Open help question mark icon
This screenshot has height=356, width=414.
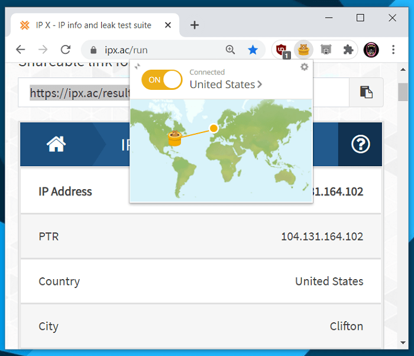click(360, 144)
